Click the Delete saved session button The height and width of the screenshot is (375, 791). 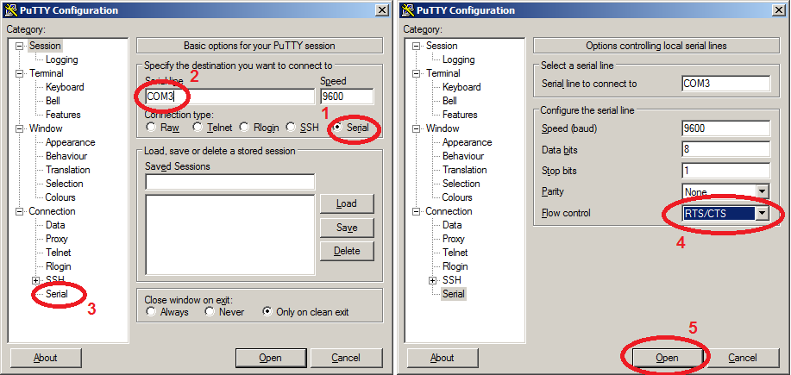tap(347, 251)
